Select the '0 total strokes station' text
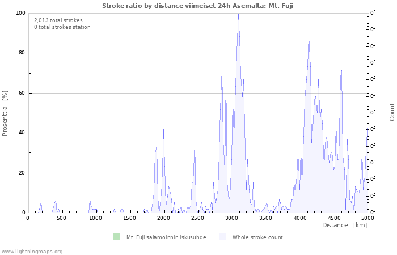The height and width of the screenshot is (255, 397). [62, 27]
